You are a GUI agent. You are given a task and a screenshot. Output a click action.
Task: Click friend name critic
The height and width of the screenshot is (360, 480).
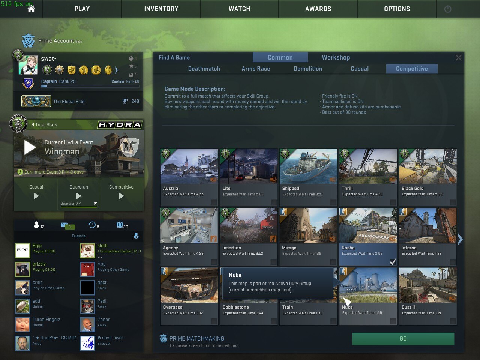point(37,282)
